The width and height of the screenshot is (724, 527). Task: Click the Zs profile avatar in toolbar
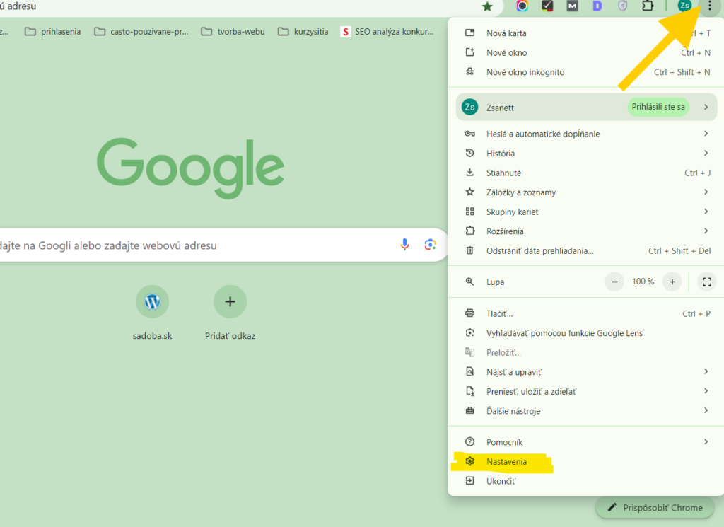click(x=684, y=6)
